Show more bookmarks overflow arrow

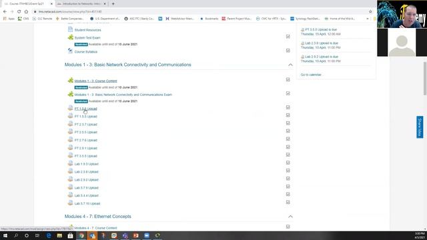pyautogui.click(x=368, y=19)
